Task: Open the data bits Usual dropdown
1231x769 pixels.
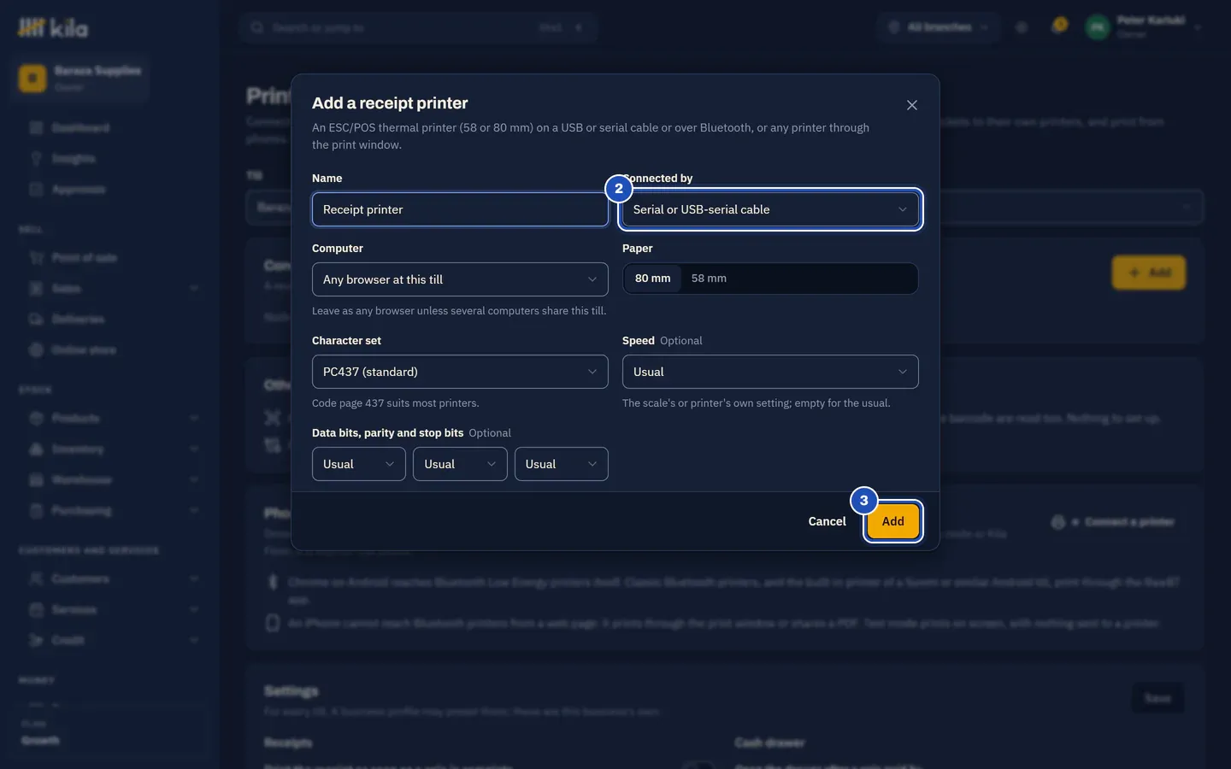Action: (x=359, y=464)
